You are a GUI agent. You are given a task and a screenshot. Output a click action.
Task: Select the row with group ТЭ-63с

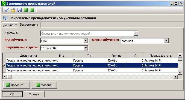pos(92,70)
